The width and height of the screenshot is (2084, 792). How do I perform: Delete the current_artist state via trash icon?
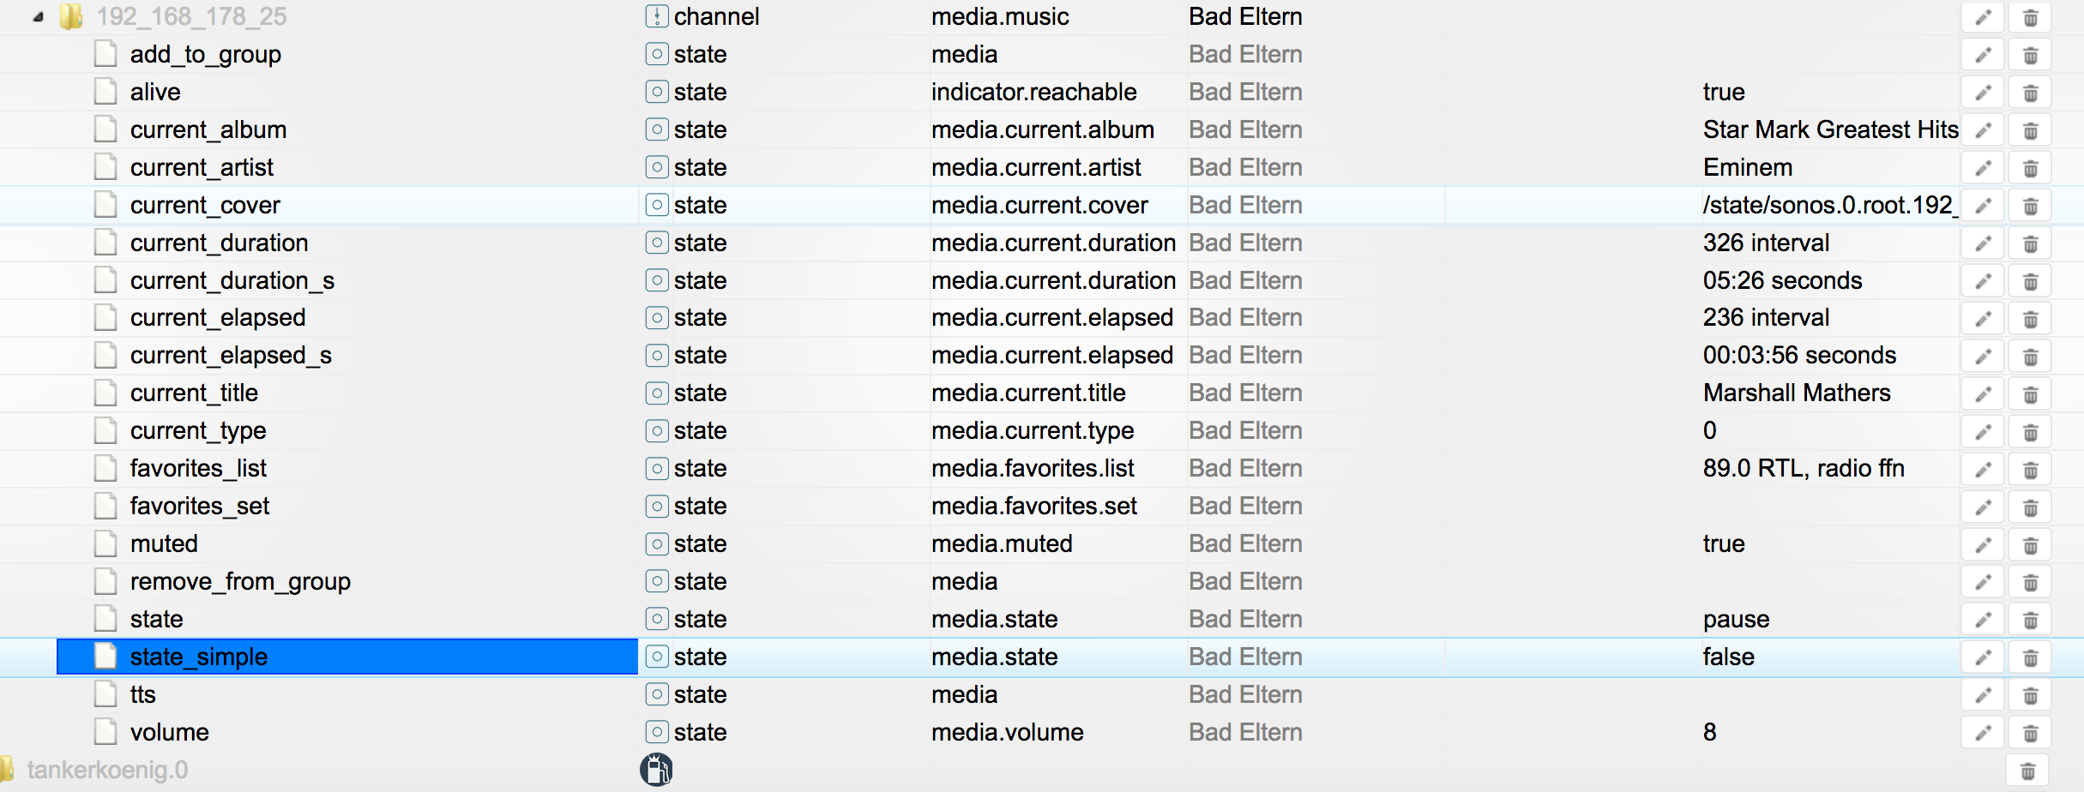pos(2030,169)
